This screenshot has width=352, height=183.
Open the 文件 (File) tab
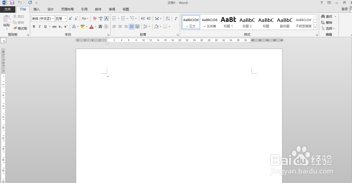(8, 9)
